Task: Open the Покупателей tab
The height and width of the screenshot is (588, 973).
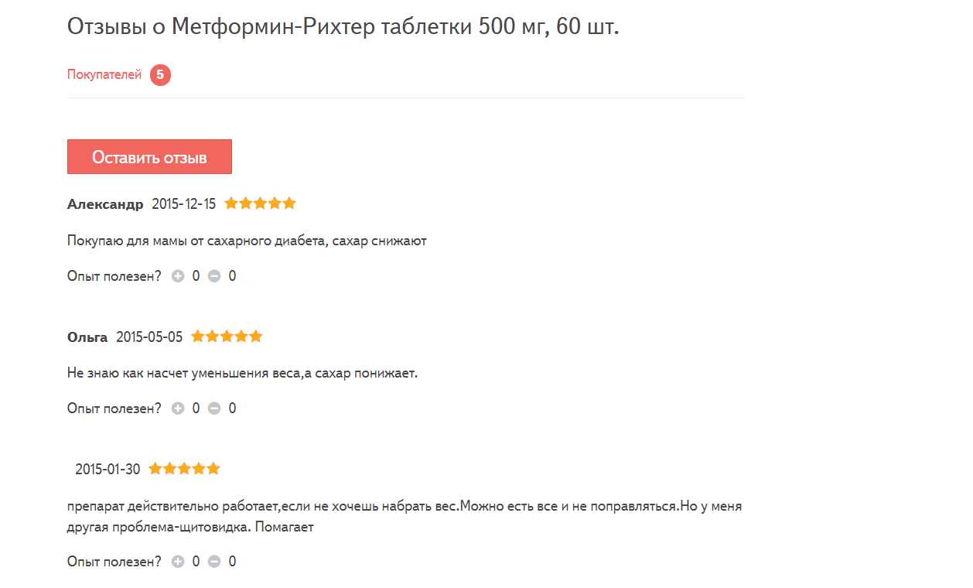Action: point(104,75)
